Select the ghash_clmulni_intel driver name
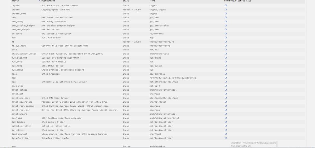Image resolution: width=315 pixels, height=148 pixels. pos(24,54)
